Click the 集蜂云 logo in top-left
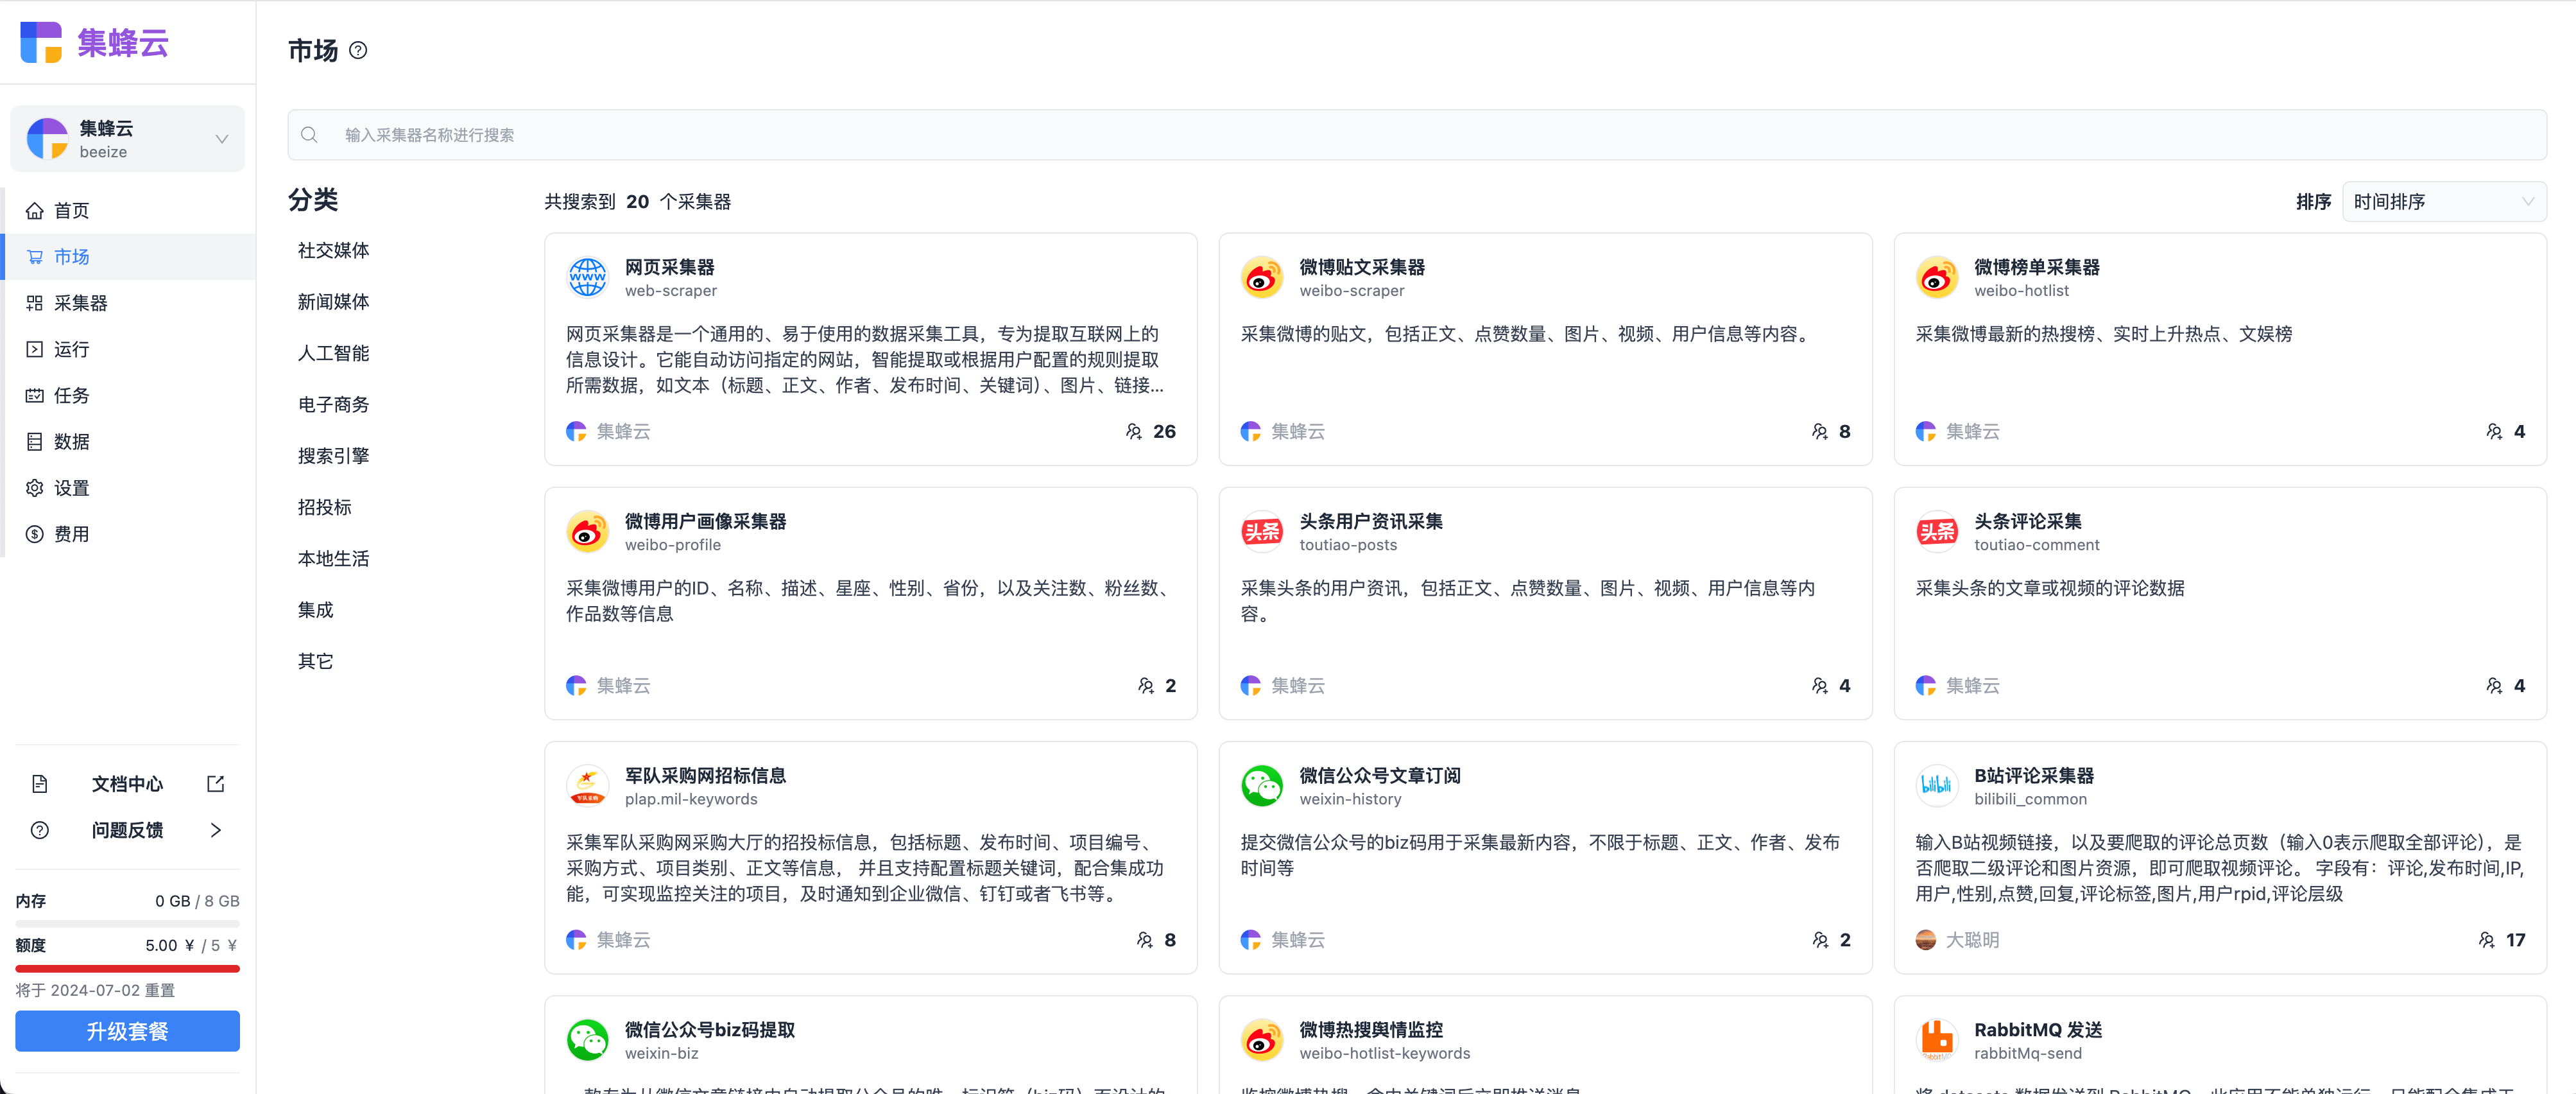 click(x=95, y=43)
